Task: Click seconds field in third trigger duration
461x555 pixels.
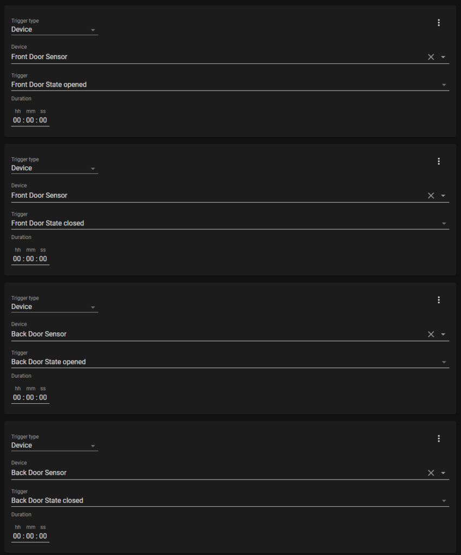Action: tap(43, 397)
